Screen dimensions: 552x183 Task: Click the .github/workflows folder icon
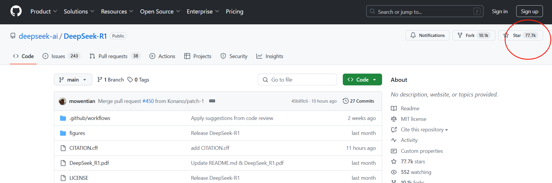click(x=63, y=118)
